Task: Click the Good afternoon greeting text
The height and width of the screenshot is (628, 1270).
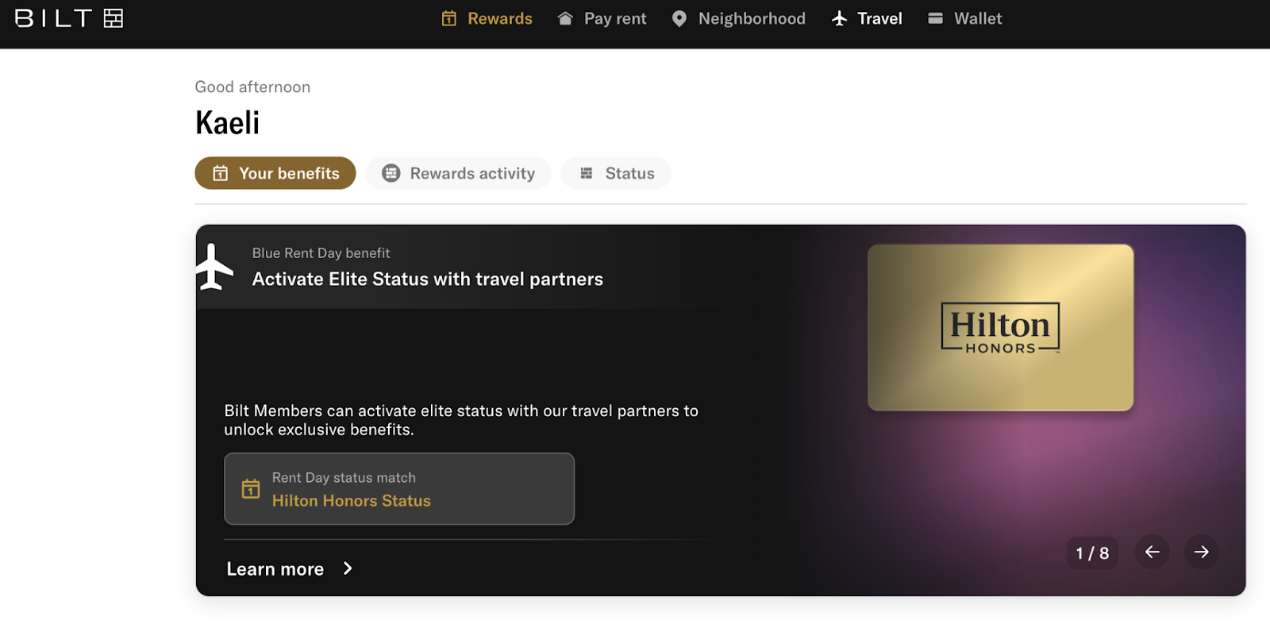Action: tap(253, 87)
